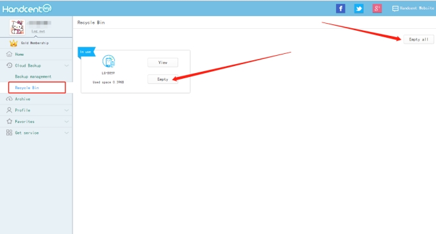
Task: Click the Recycle Bin page heading
Action: coord(91,22)
